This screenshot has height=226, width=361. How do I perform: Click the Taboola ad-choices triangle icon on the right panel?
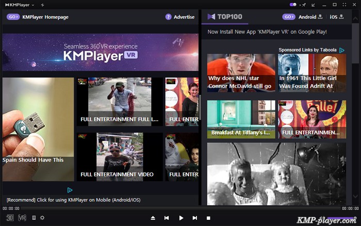pyautogui.click(x=342, y=50)
